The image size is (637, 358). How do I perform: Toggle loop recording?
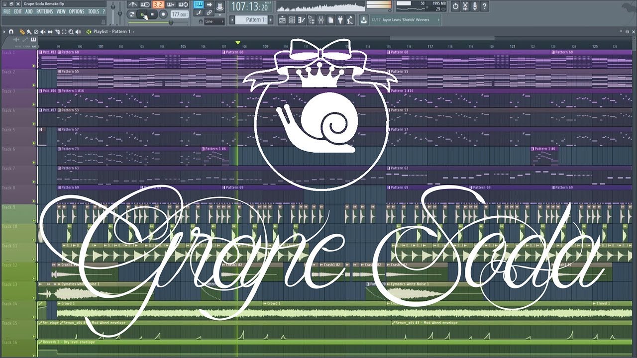click(183, 4)
